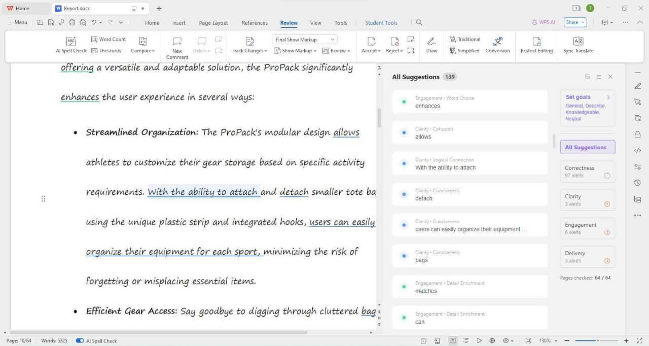Select the 'enhances' suggestion radio dot
The width and height of the screenshot is (649, 346).
(404, 102)
